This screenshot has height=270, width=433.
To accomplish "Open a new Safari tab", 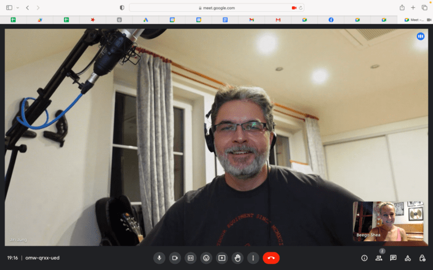I will point(413,8).
